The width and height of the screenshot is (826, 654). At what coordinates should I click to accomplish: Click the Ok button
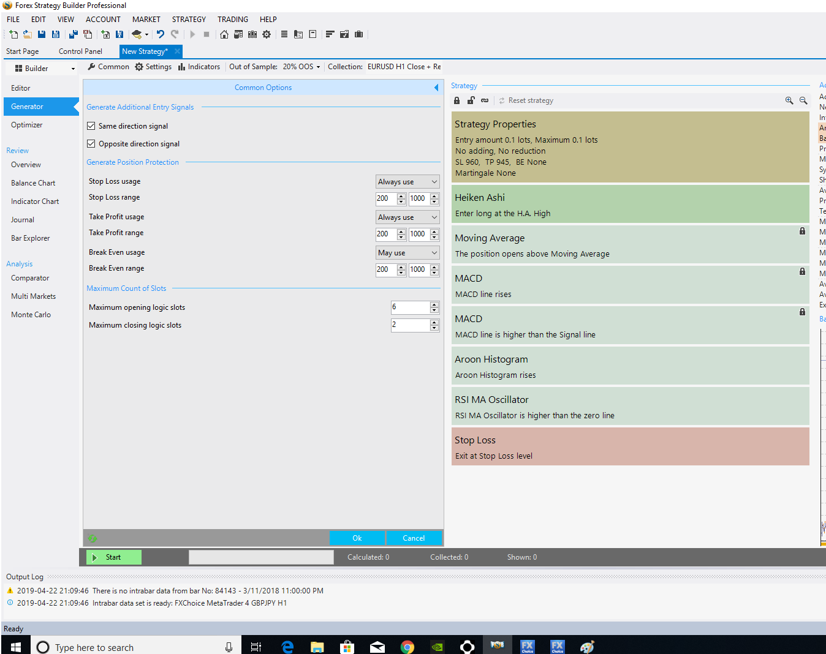[x=357, y=538]
